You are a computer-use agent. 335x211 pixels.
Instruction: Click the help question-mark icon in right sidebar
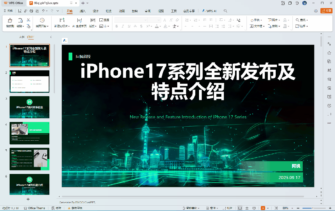click(x=329, y=105)
